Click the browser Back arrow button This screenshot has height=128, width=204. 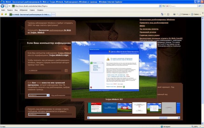coord(2,6)
